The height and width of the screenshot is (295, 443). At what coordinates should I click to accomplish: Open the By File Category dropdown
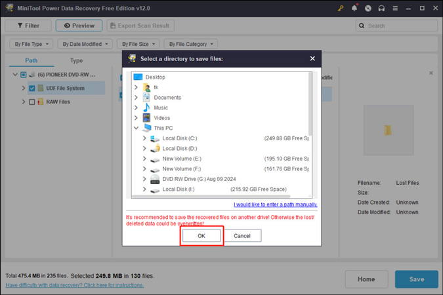point(191,44)
